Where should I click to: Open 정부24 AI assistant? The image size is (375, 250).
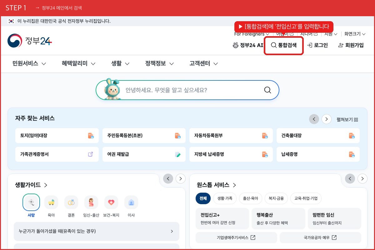point(248,45)
